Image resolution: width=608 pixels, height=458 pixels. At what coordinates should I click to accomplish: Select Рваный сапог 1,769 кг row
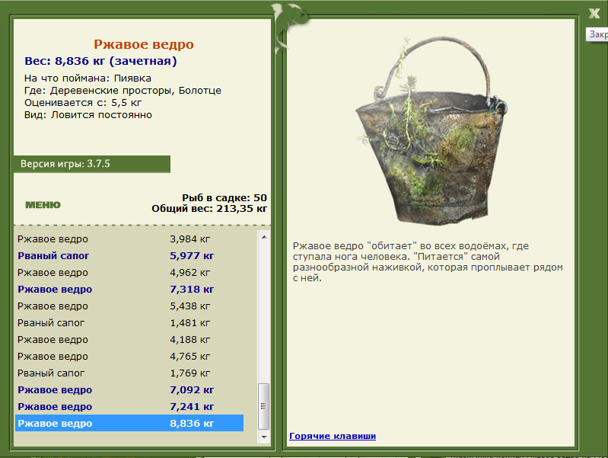pos(129,373)
